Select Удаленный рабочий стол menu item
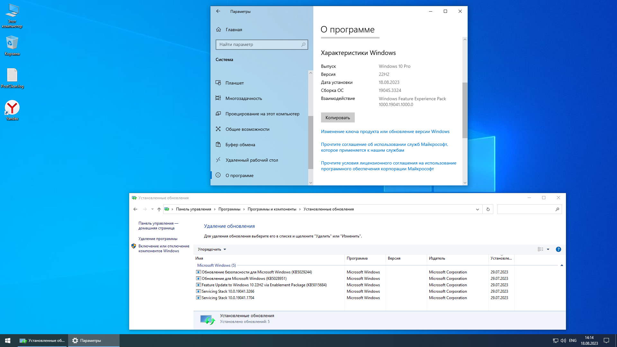The width and height of the screenshot is (617, 347). tap(251, 160)
